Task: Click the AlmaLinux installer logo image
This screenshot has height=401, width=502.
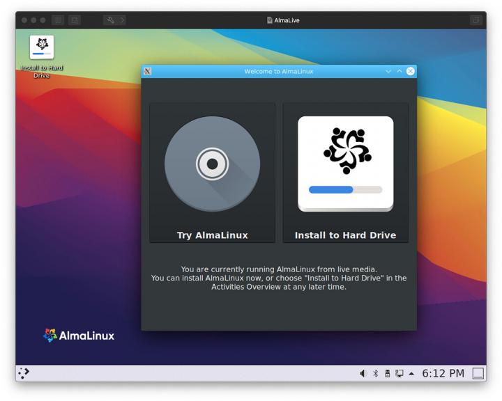Action: click(x=345, y=151)
